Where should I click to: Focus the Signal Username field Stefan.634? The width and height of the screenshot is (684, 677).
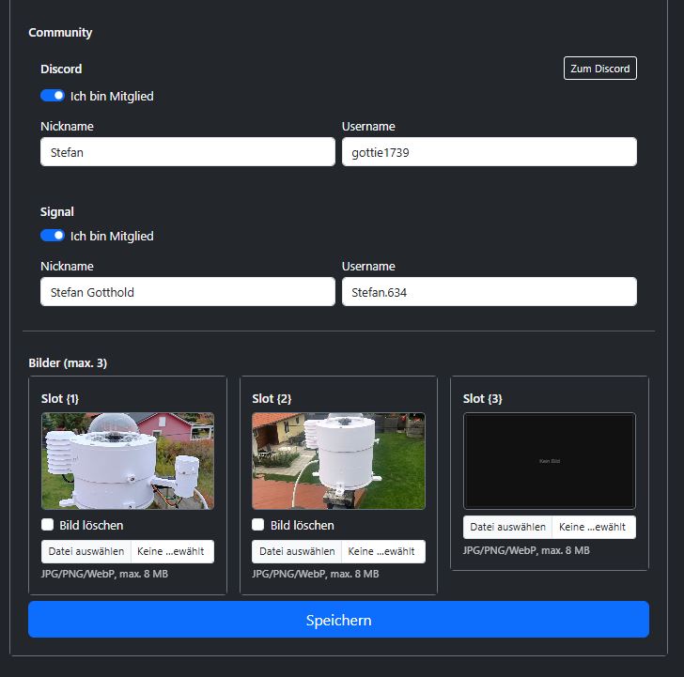coord(489,292)
